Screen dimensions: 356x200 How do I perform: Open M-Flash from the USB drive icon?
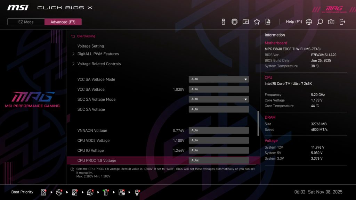[222, 21]
